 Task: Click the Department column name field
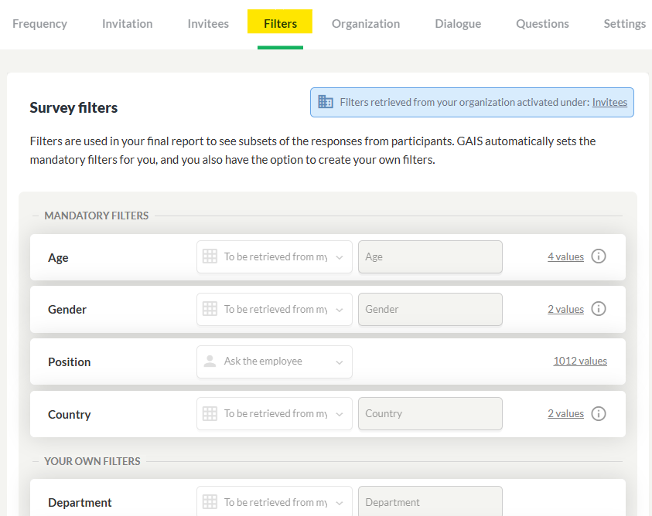(x=430, y=502)
